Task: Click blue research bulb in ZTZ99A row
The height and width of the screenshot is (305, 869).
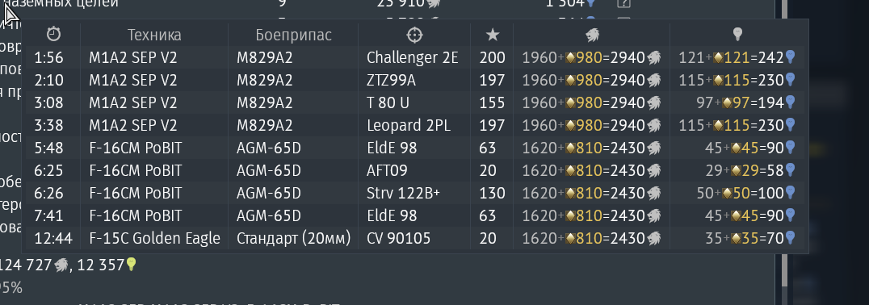Action: pos(791,80)
